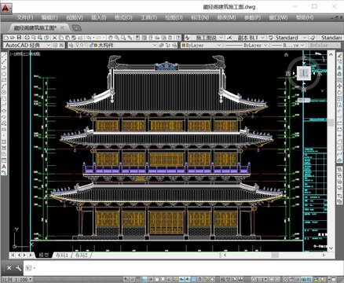Click the Cut scissors icon

point(54,38)
